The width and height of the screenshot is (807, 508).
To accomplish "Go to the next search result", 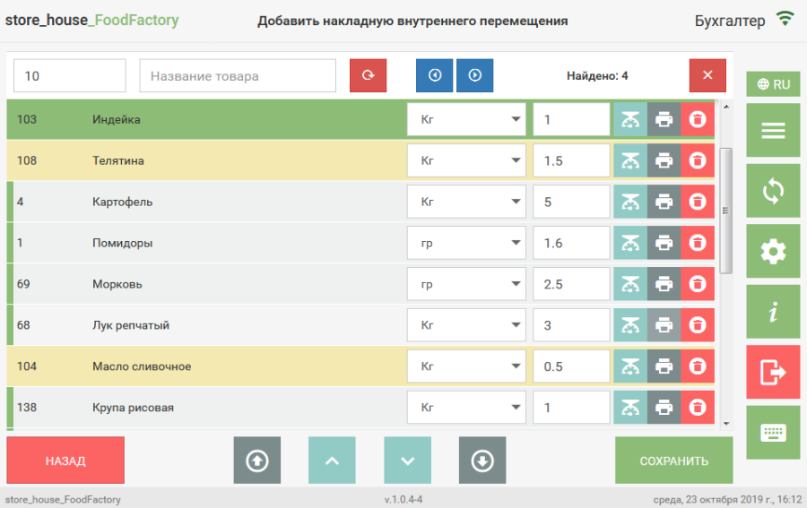I will 475,75.
